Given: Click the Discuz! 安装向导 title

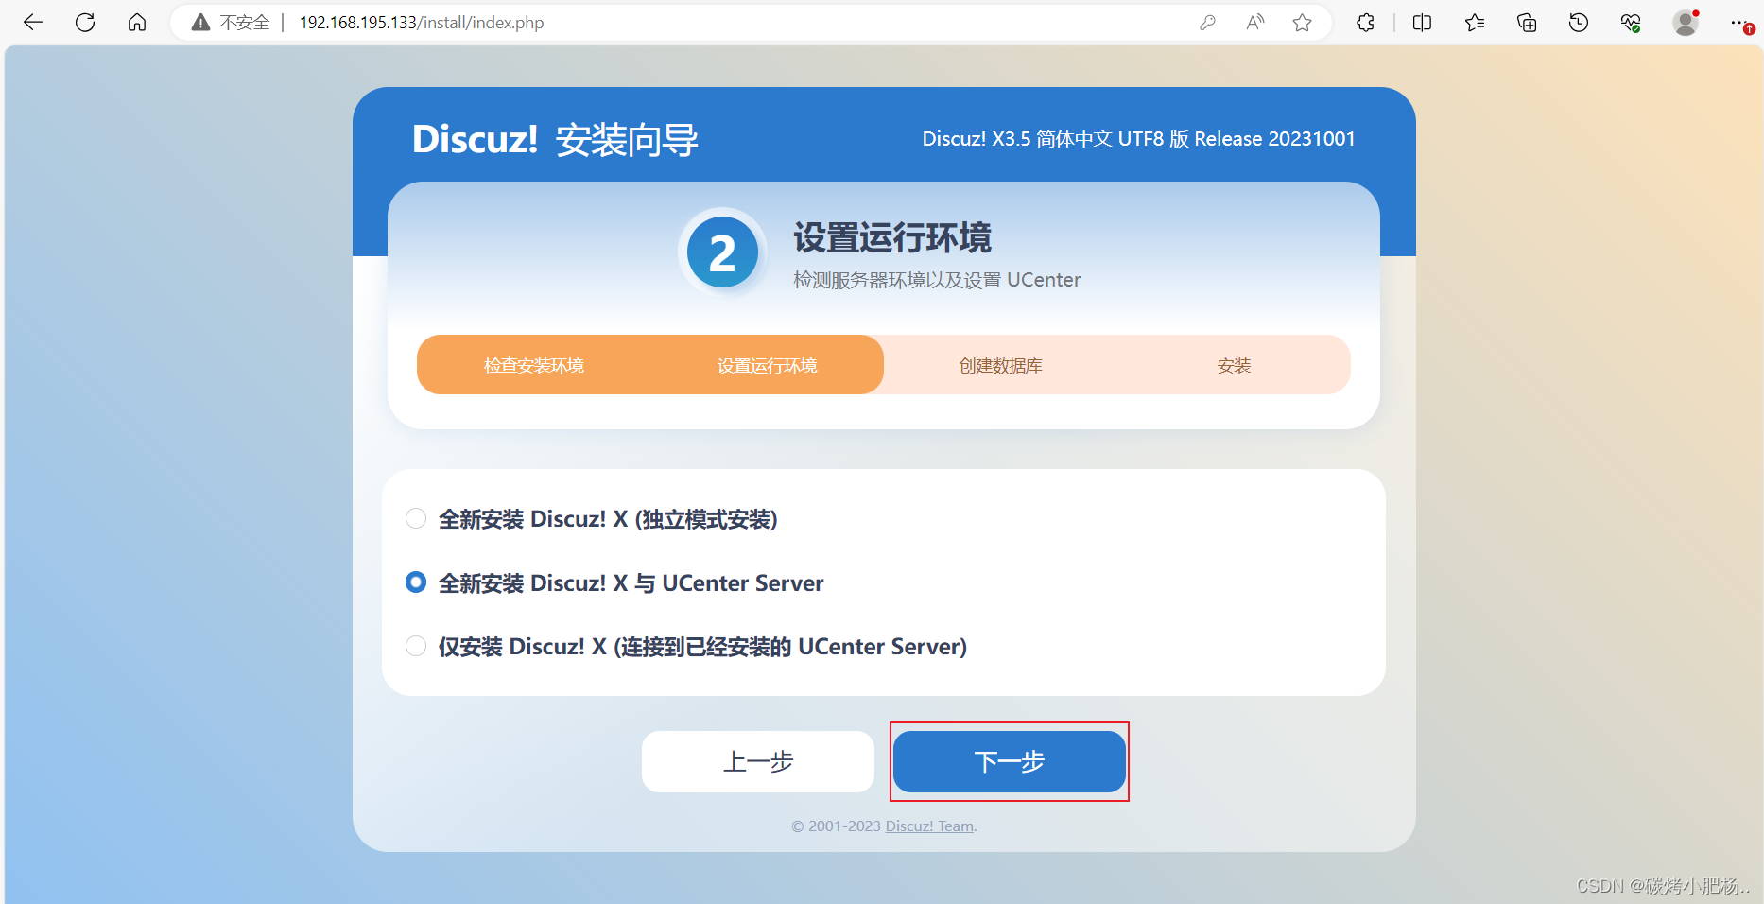Looking at the screenshot, I should tap(555, 140).
